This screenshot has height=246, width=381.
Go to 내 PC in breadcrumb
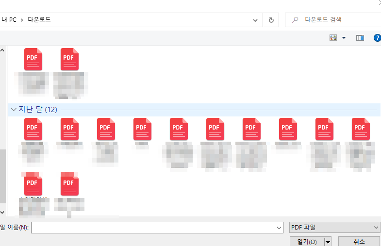coord(9,20)
